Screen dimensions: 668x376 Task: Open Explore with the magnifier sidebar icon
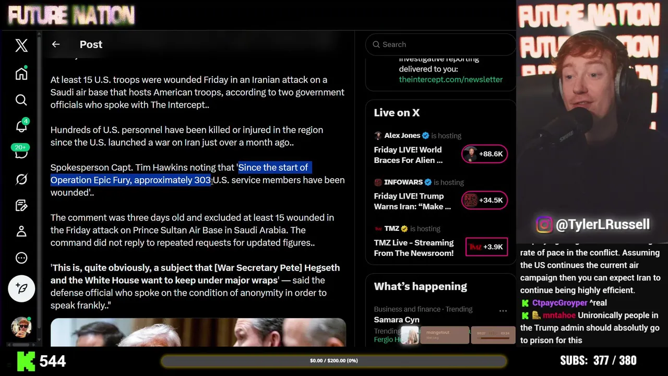(21, 100)
